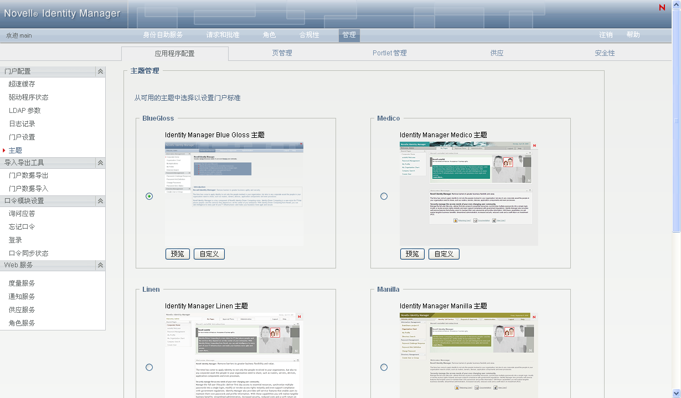Open the 帮助 help link
The width and height of the screenshot is (681, 398).
click(x=633, y=35)
